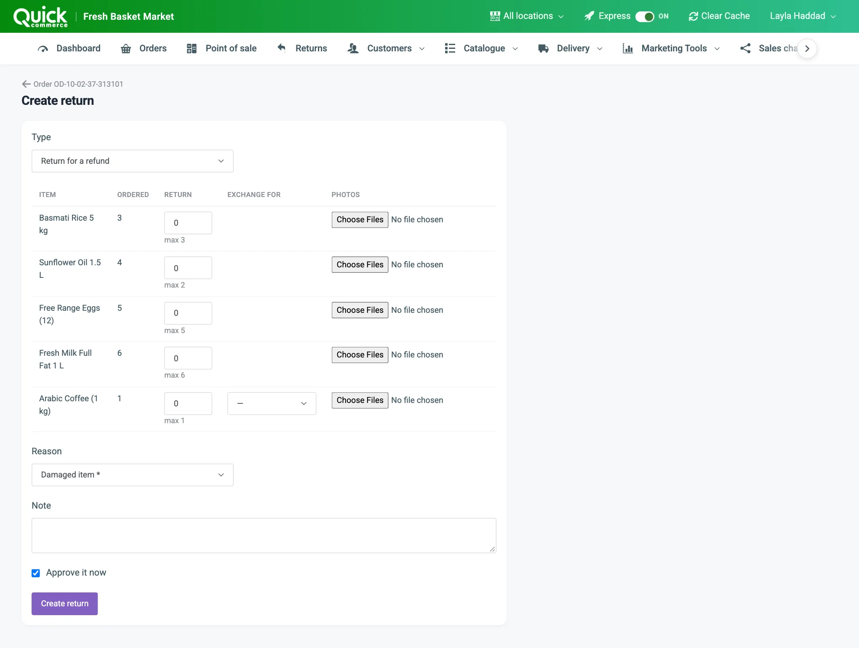Click the Orders basket icon
This screenshot has height=648, width=859.
tap(126, 48)
